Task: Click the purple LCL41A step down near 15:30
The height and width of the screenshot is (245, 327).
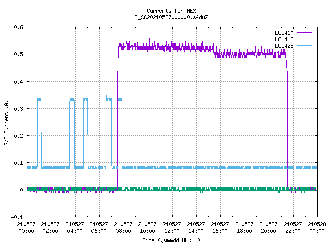Action: [x=214, y=52]
